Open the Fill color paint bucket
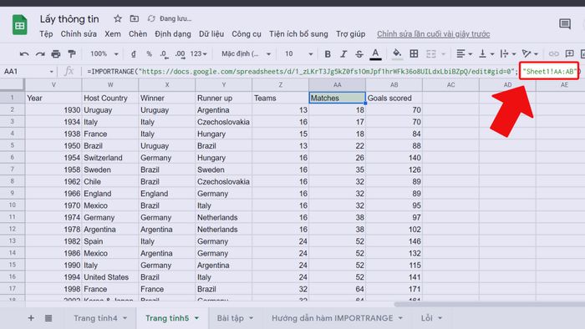 pos(397,53)
